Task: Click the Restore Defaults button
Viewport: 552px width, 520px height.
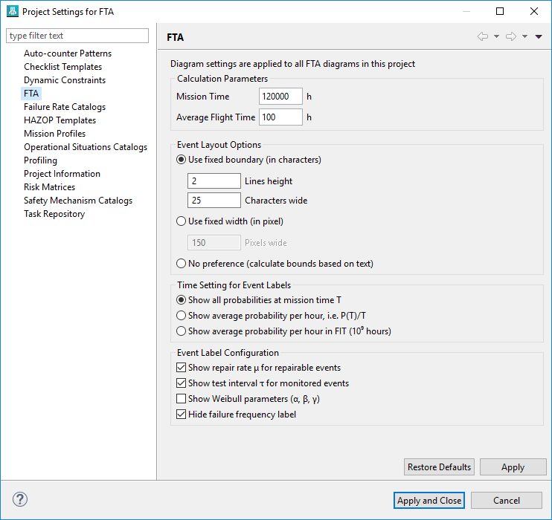Action: [439, 467]
